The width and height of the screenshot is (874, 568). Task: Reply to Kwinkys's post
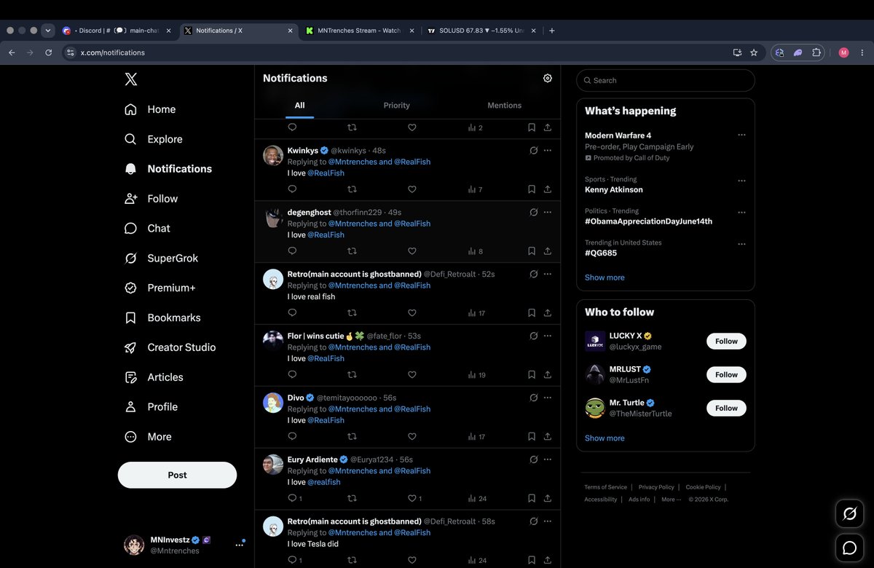click(292, 189)
